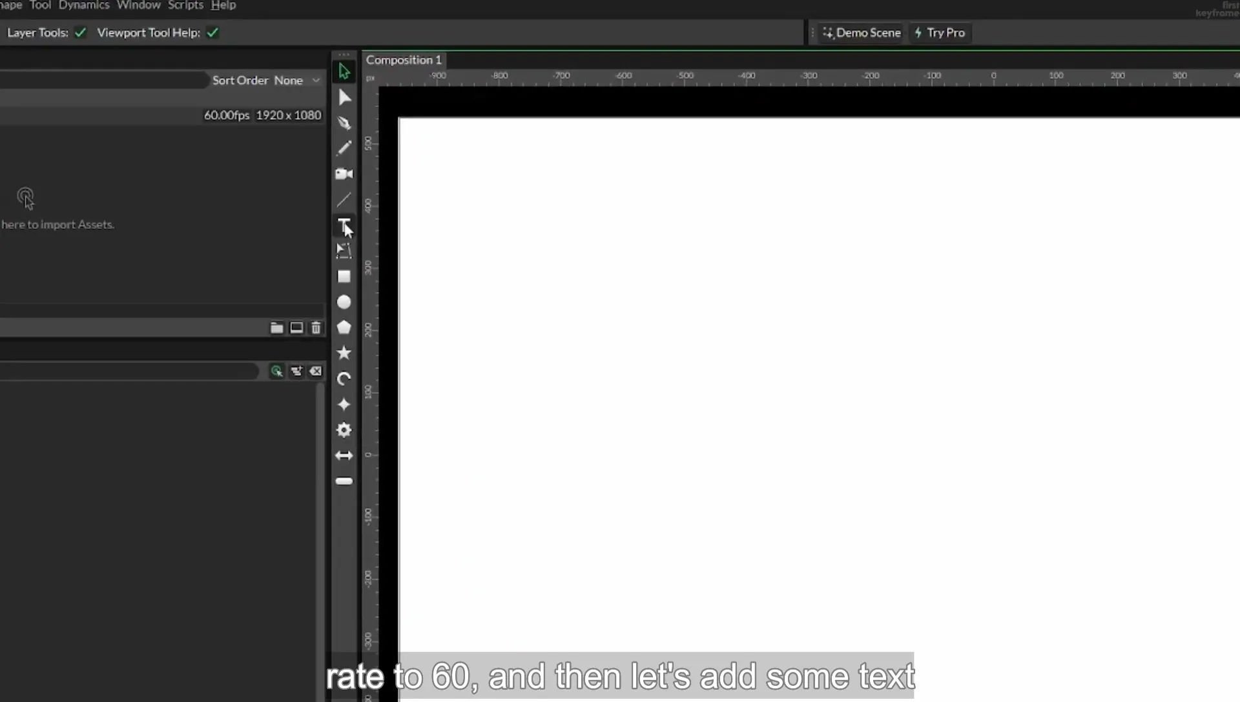Activate the Camera tool

[x=344, y=174]
